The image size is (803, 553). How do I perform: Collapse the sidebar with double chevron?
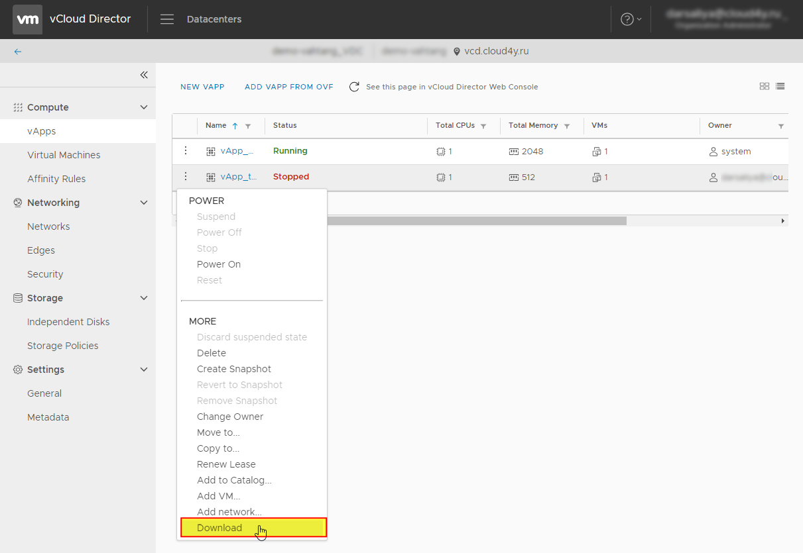(x=144, y=75)
